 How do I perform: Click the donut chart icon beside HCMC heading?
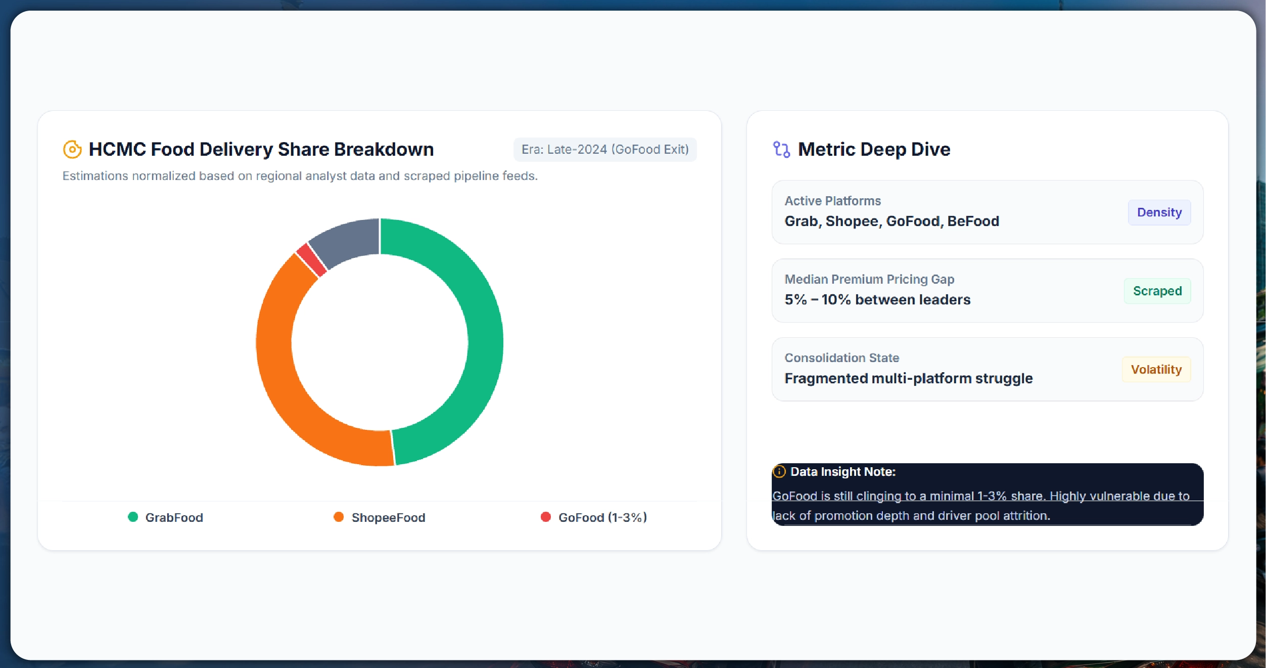pos(72,149)
